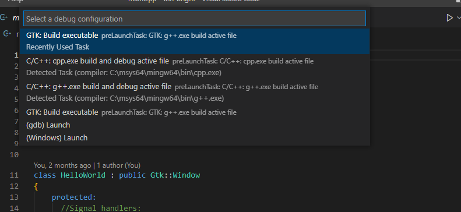Click the 'Gtk' namespace on line 11
Screen dimensions: 461x212
coord(157,175)
